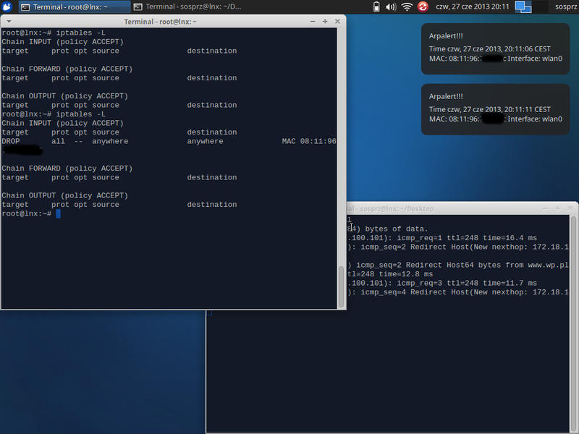579x434 pixels.
Task: Click 'Time czw, 27 cze 2013, 20:11:11 CEST' text
Action: (x=490, y=109)
